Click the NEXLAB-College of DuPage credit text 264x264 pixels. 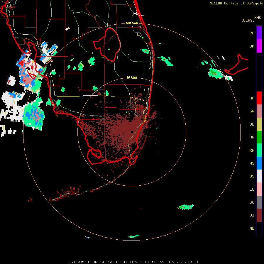[234, 3]
